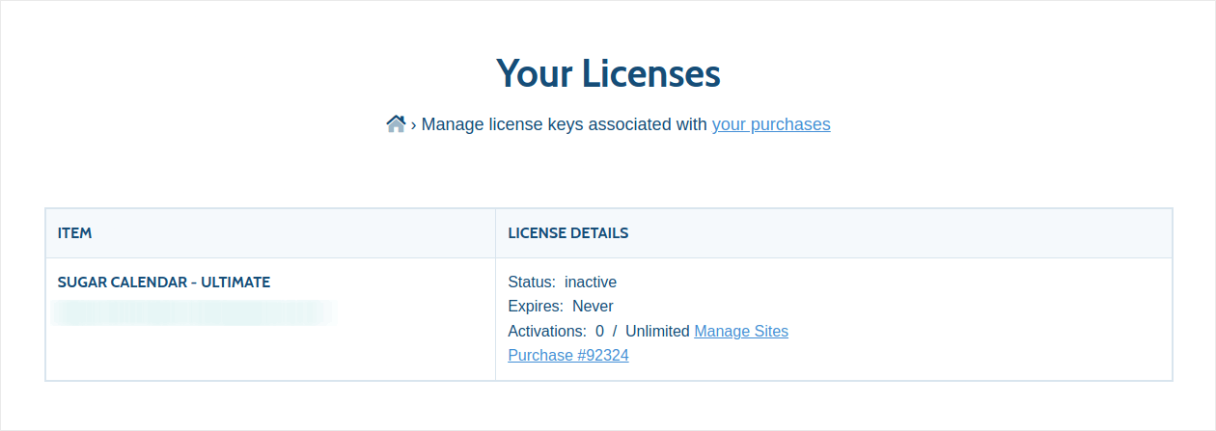Screen dimensions: 1216x431
Task: Open the Purchase #92324 link
Action: coord(568,355)
